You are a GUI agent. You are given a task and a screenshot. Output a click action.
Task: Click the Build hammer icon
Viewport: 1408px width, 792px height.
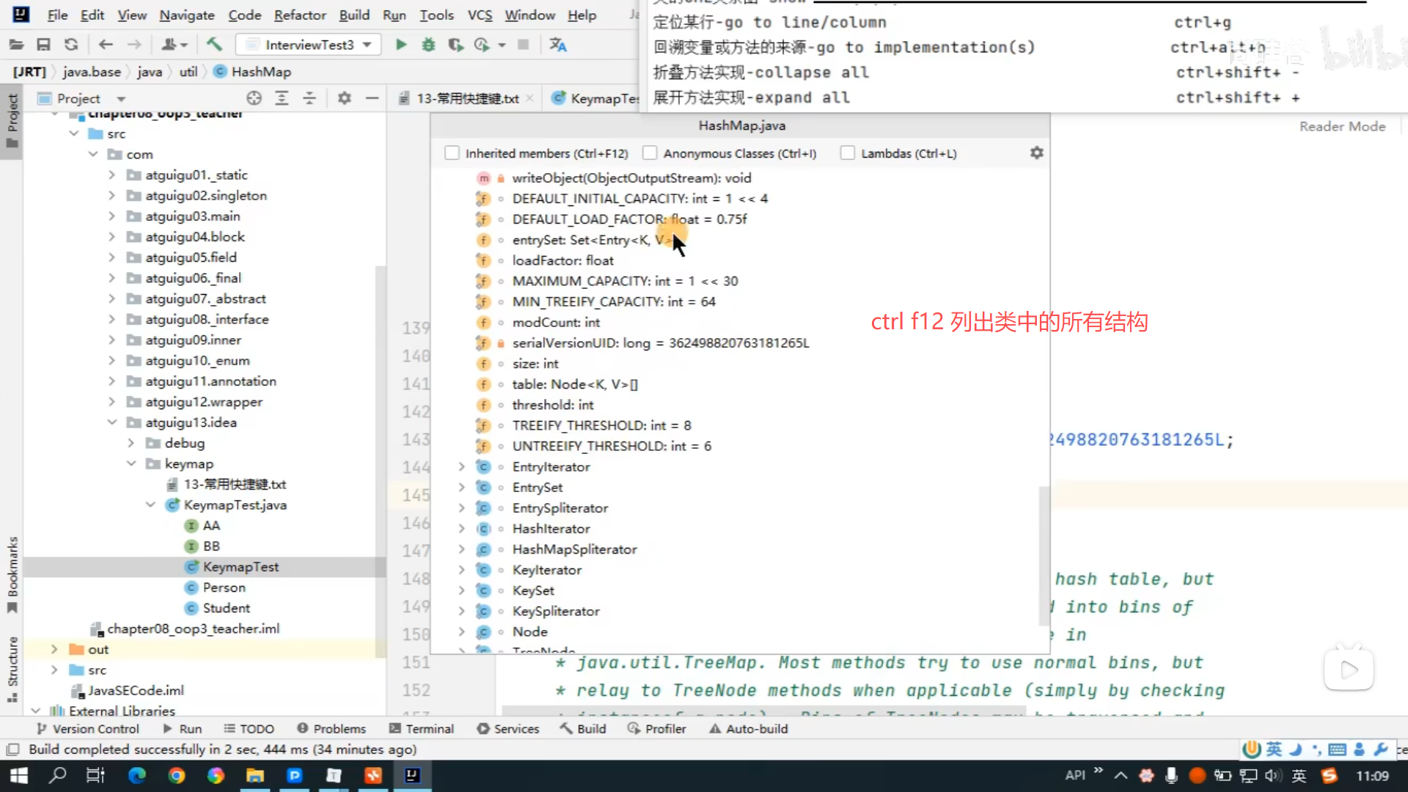214,45
